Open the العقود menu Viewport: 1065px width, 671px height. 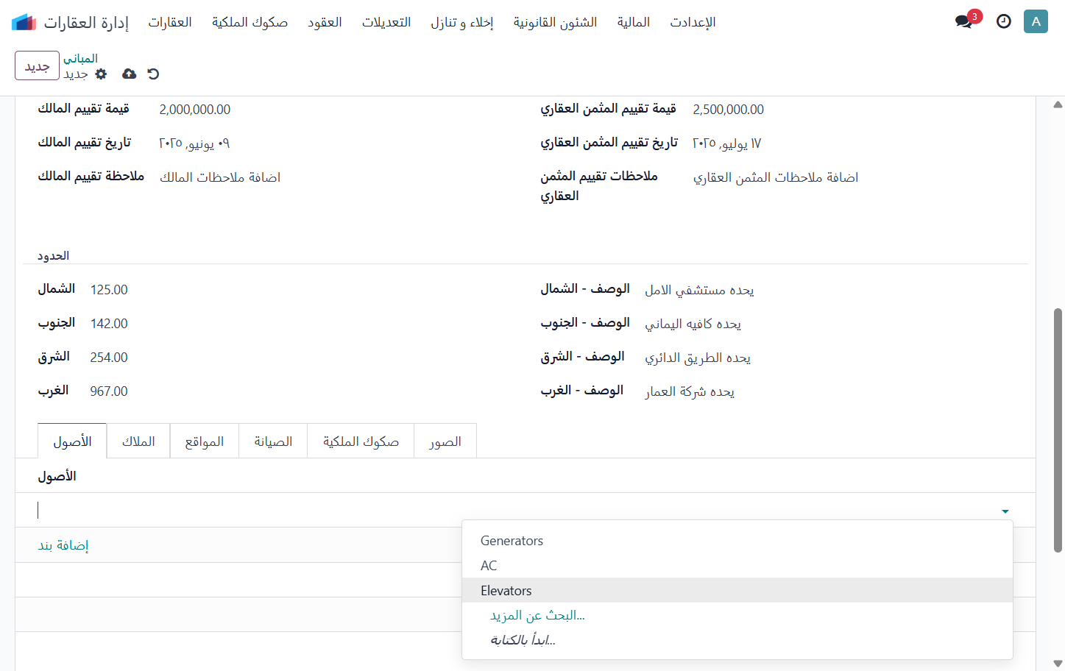(x=325, y=22)
